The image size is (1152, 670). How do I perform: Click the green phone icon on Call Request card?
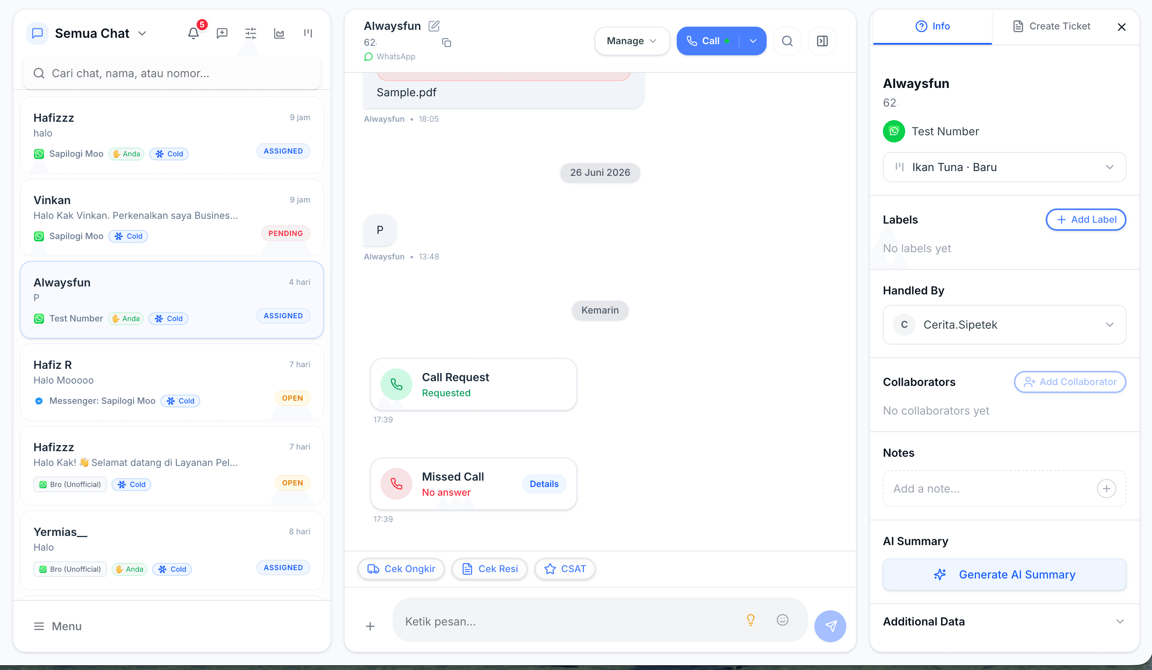pos(396,384)
